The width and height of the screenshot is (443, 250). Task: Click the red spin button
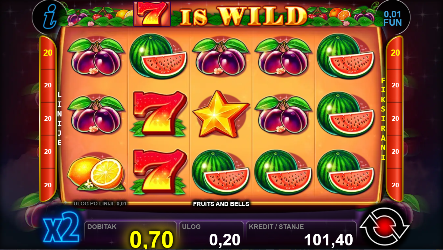coord(384,227)
